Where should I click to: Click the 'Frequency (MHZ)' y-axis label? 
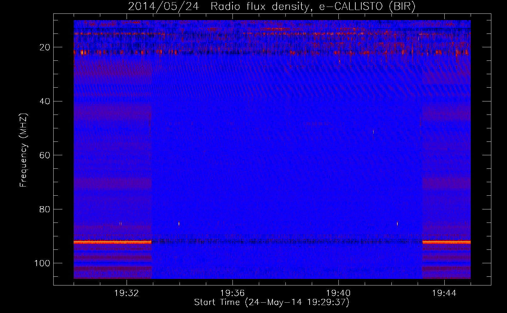click(x=24, y=150)
